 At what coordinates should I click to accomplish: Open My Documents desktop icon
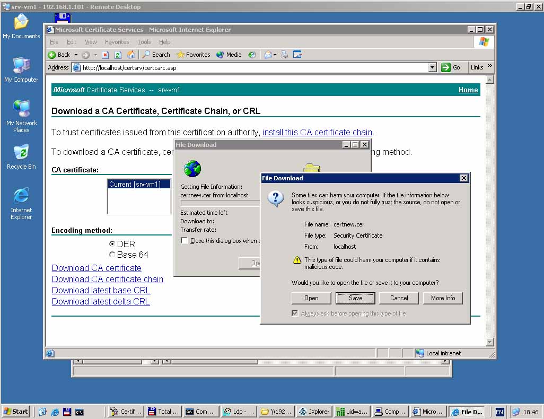[21, 27]
